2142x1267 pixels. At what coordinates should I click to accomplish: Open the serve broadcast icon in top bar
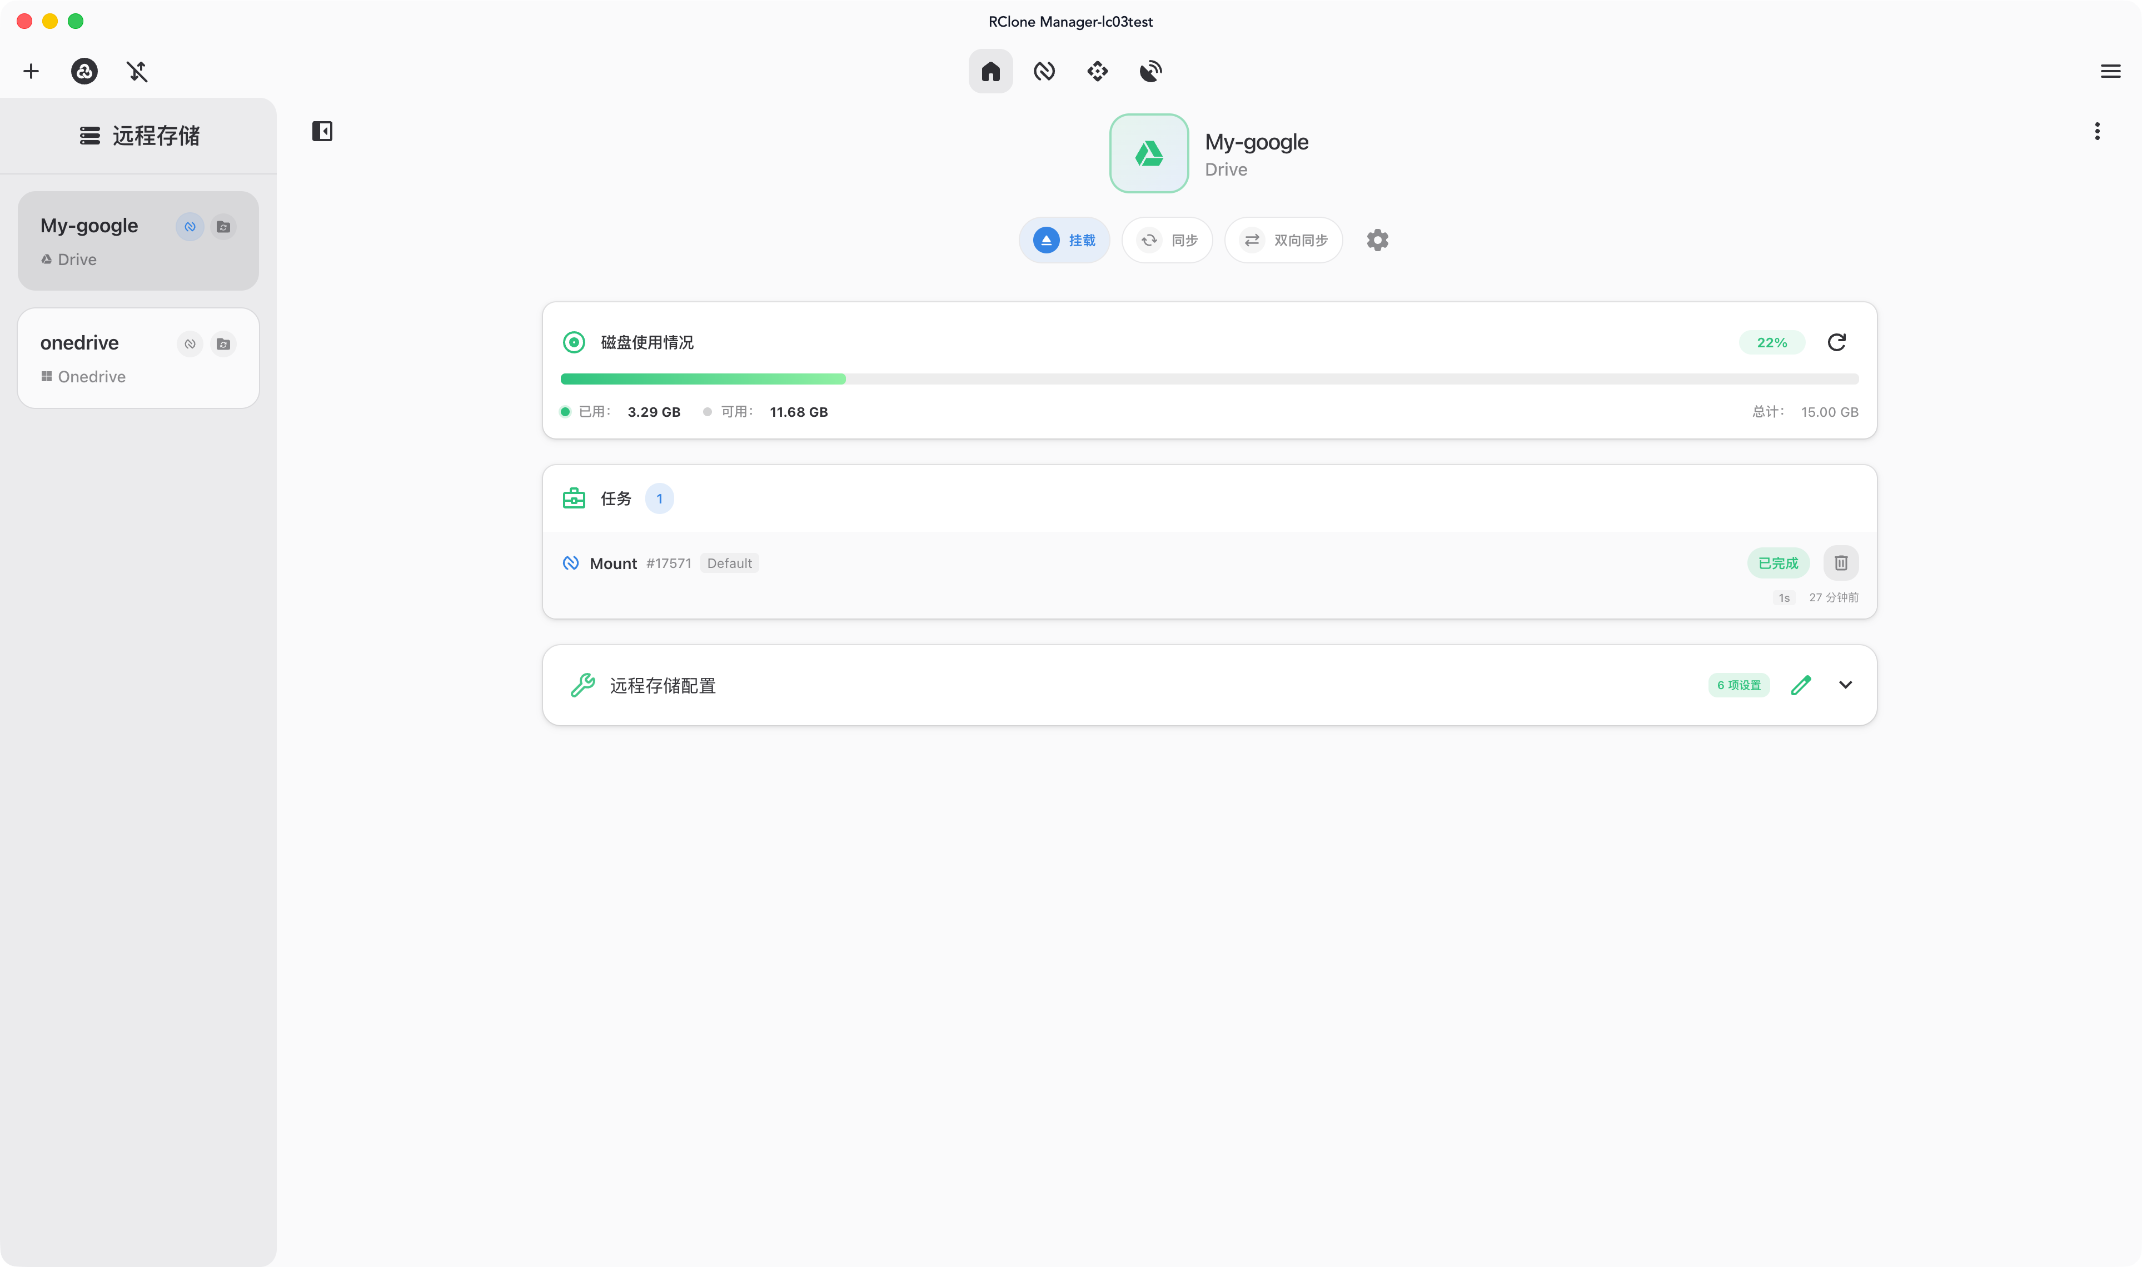pyautogui.click(x=1151, y=71)
